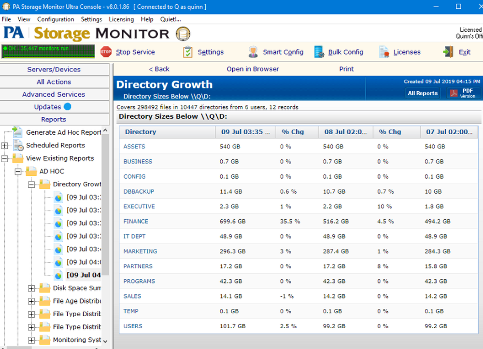
Task: Open the FINANCE directory link
Action: click(136, 221)
